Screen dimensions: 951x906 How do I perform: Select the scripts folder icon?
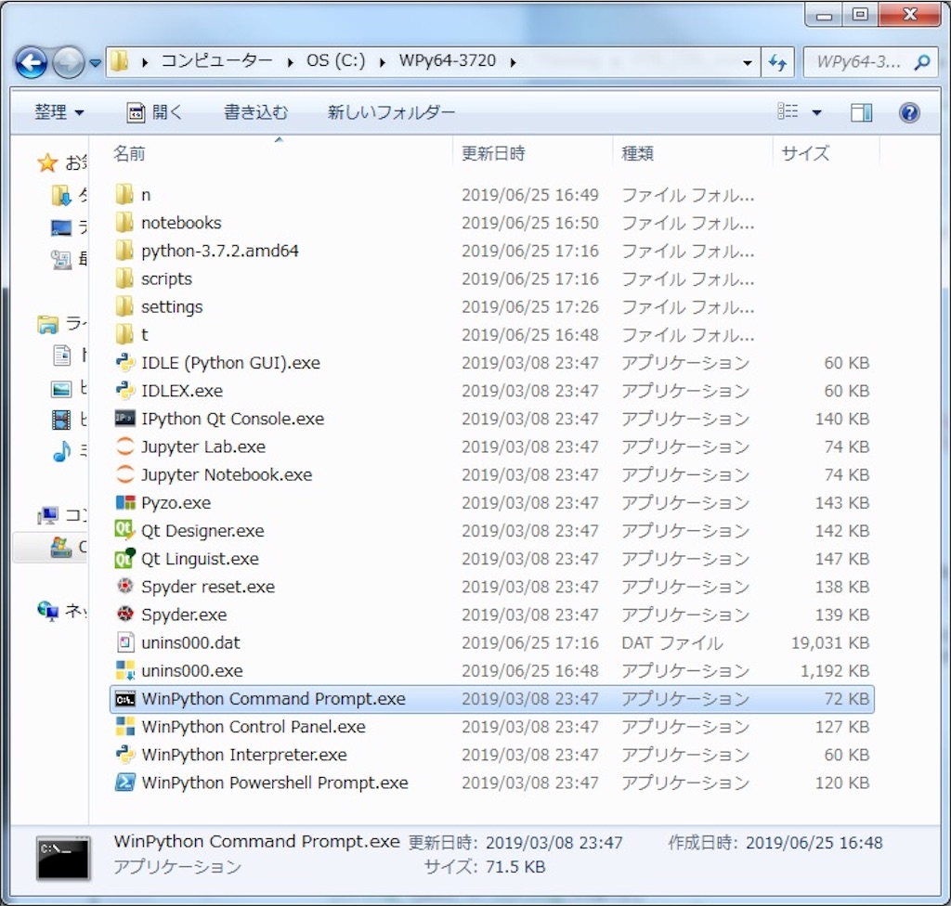(x=124, y=279)
